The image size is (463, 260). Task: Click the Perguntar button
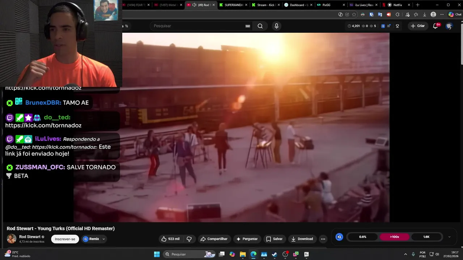[x=247, y=239]
